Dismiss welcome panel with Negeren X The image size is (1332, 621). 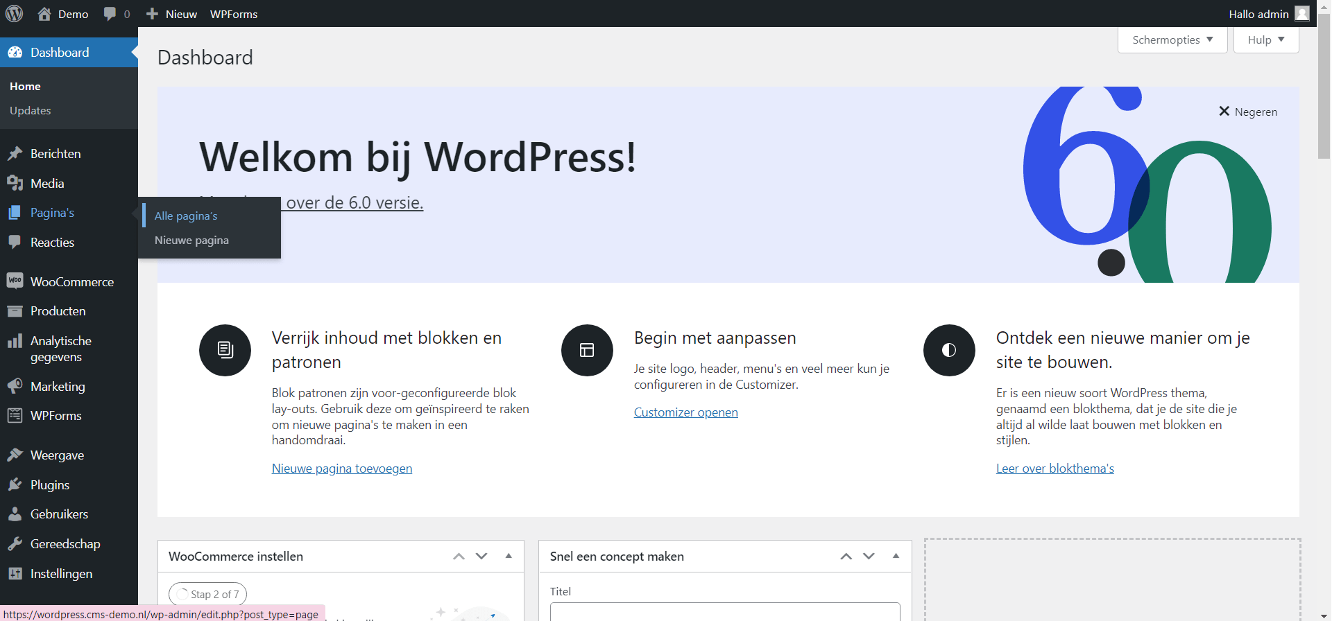click(1248, 112)
